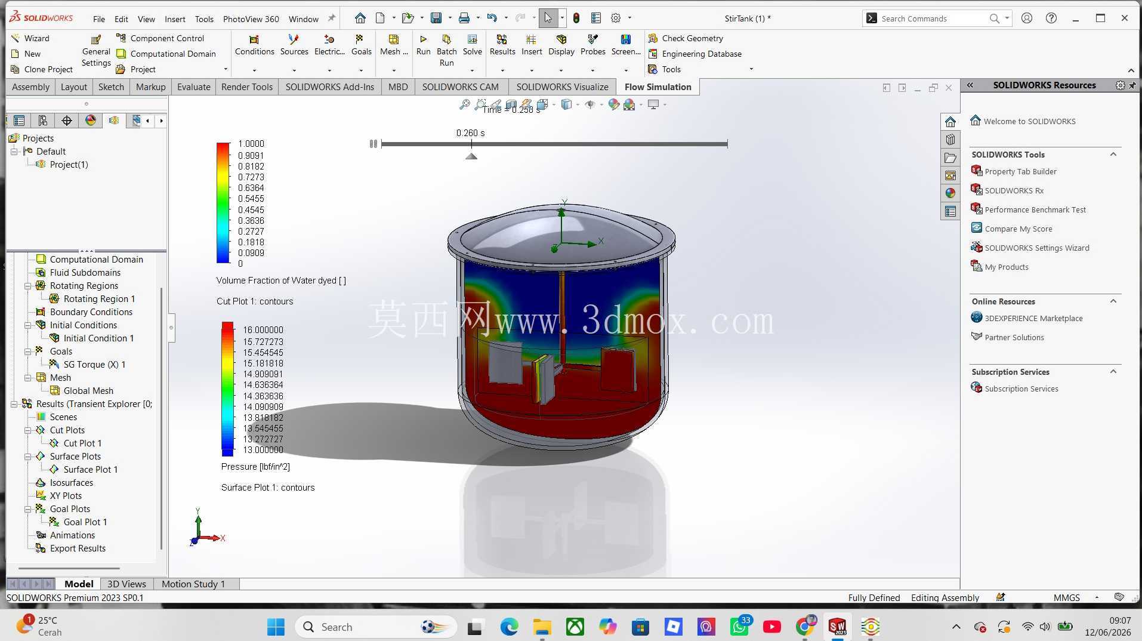1142x641 pixels.
Task: Click the time marker on the timeline
Action: point(471,156)
